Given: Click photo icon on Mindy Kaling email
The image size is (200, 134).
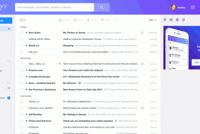Looking at the screenshot, I should [142, 108].
